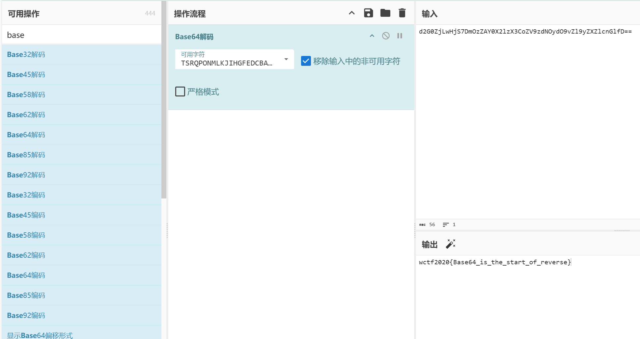Click the operations search field containing 'base'
The width and height of the screenshot is (640, 339).
click(81, 35)
